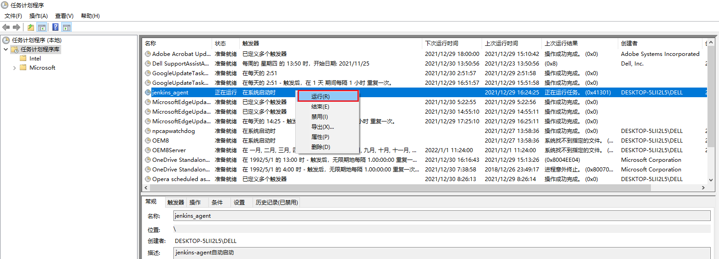Click clock icon of MicrosoftEdgeUpda... next run 5:22:55

coord(148,102)
